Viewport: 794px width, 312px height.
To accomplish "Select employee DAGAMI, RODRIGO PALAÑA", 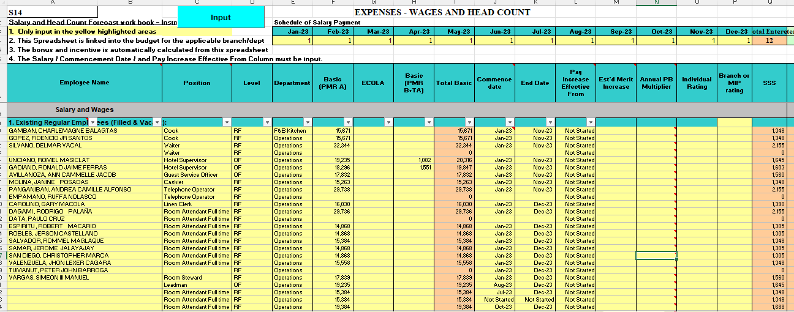I will (x=85, y=212).
